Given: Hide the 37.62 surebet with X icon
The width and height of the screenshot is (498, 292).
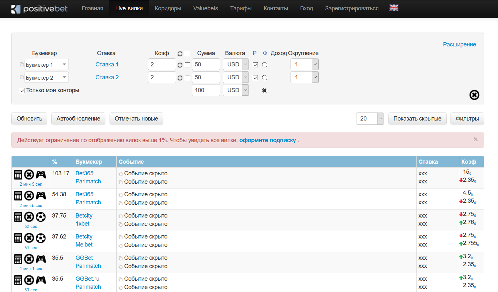Looking at the screenshot, I should (x=29, y=238).
